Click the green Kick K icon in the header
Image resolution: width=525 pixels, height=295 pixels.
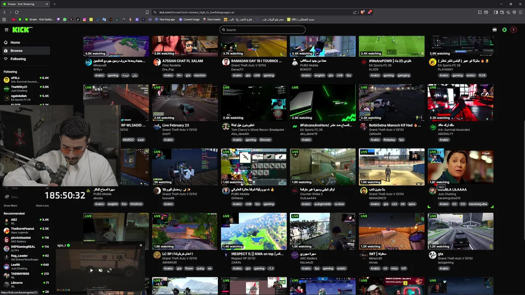(504, 29)
